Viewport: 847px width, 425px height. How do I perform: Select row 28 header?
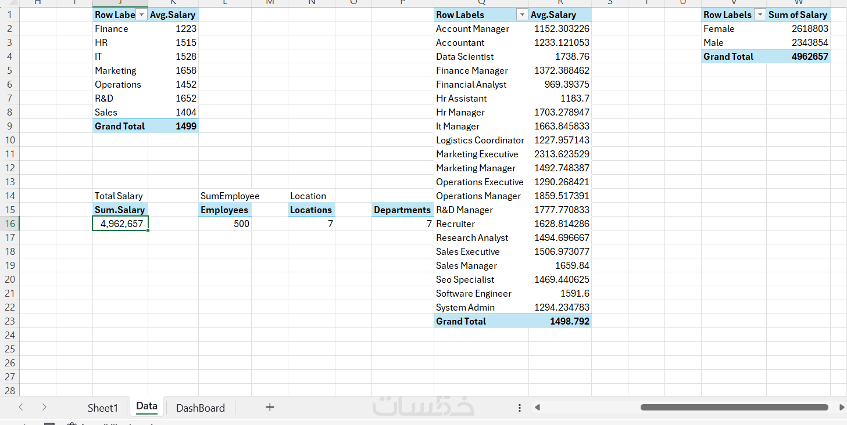[9, 391]
